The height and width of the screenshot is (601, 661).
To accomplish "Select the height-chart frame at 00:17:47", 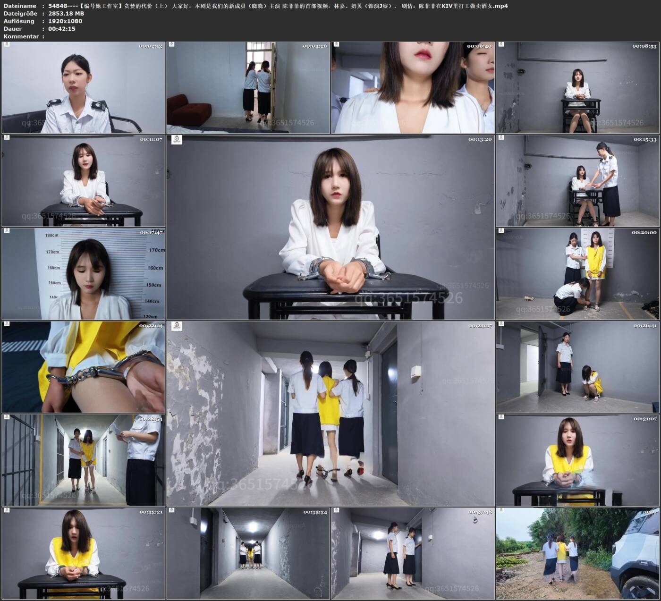I will coord(84,274).
